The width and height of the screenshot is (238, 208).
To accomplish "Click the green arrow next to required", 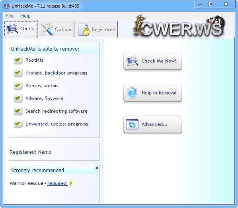I will pos(71,183).
